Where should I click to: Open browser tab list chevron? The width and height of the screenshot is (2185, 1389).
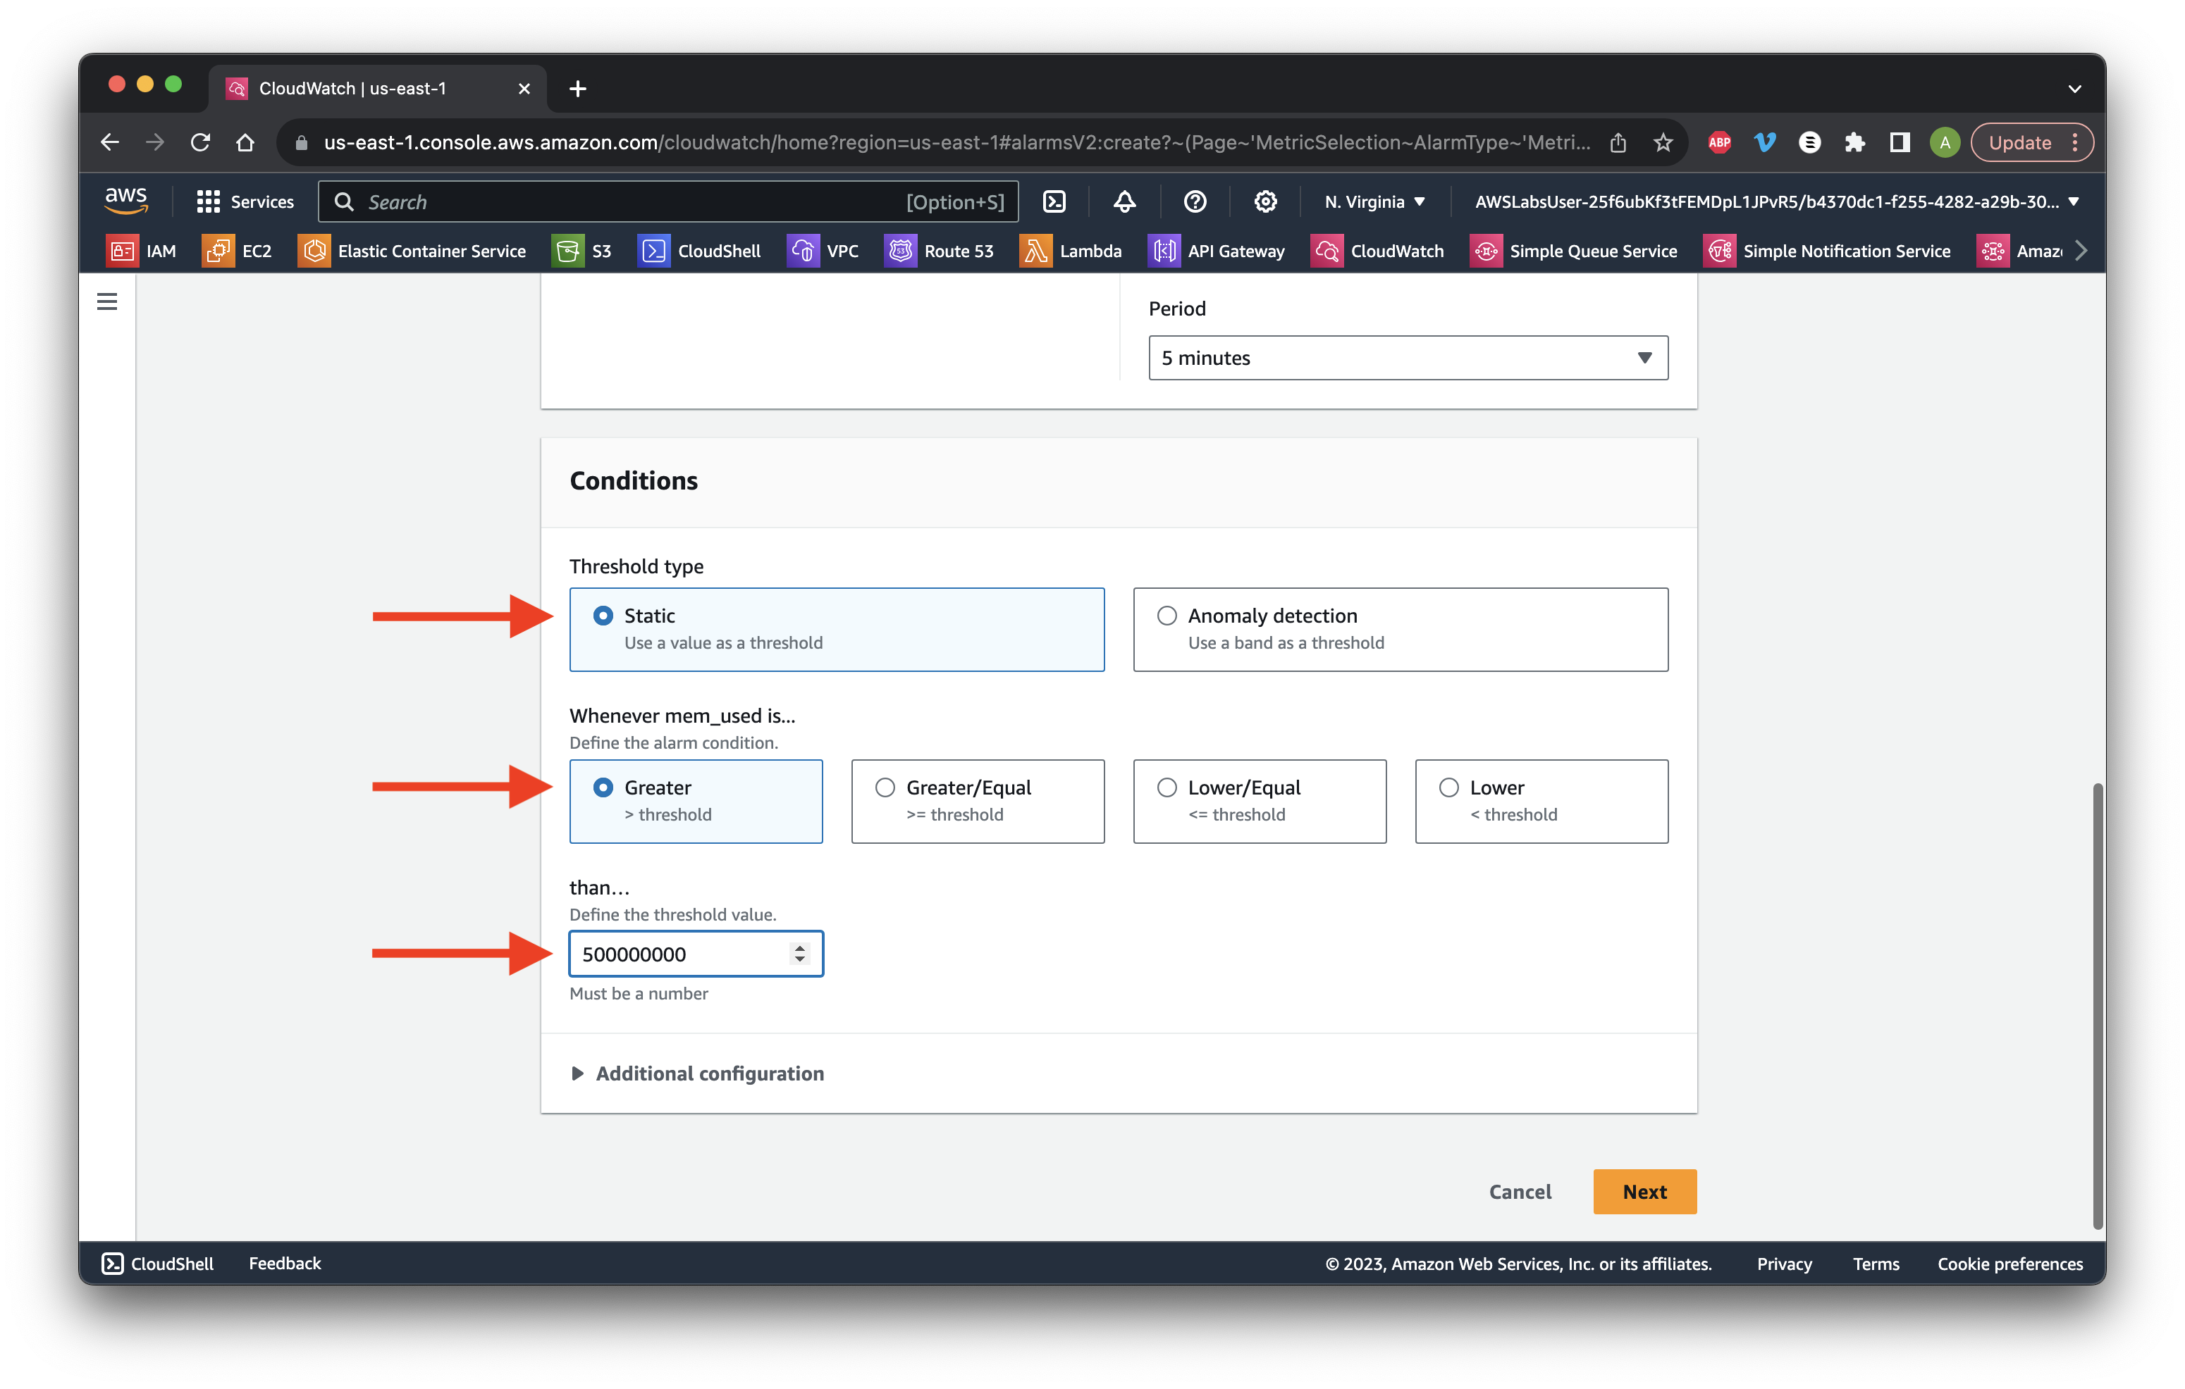tap(2074, 88)
